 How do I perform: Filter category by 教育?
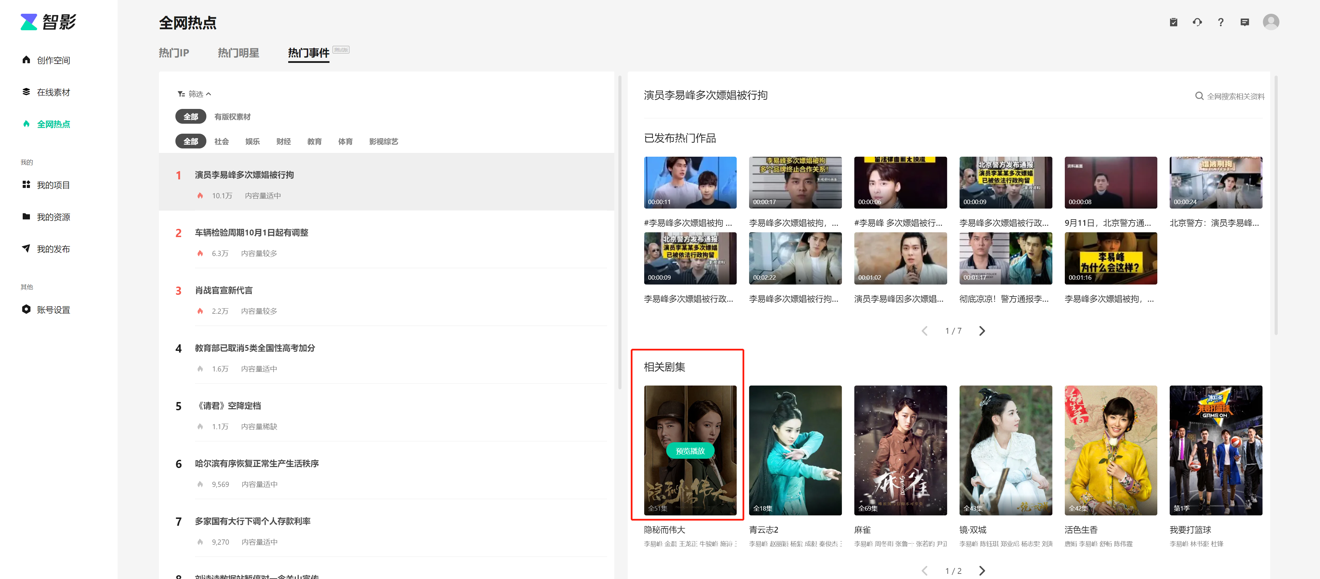(x=314, y=141)
